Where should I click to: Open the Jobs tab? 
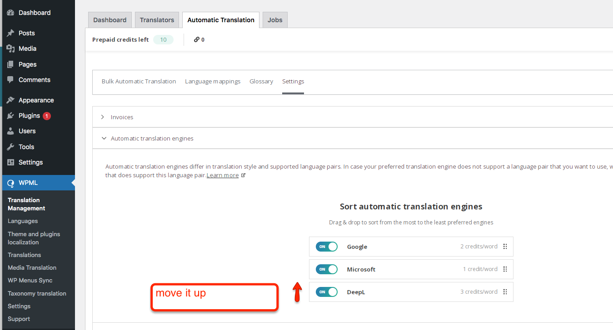click(x=275, y=20)
